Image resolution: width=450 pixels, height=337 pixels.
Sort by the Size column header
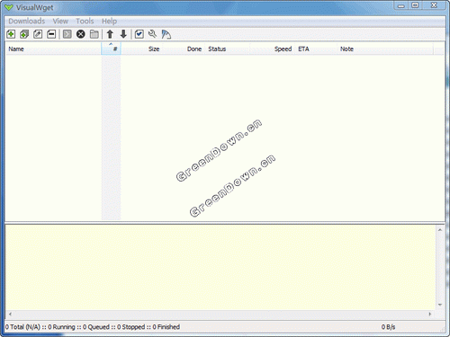pyautogui.click(x=141, y=49)
